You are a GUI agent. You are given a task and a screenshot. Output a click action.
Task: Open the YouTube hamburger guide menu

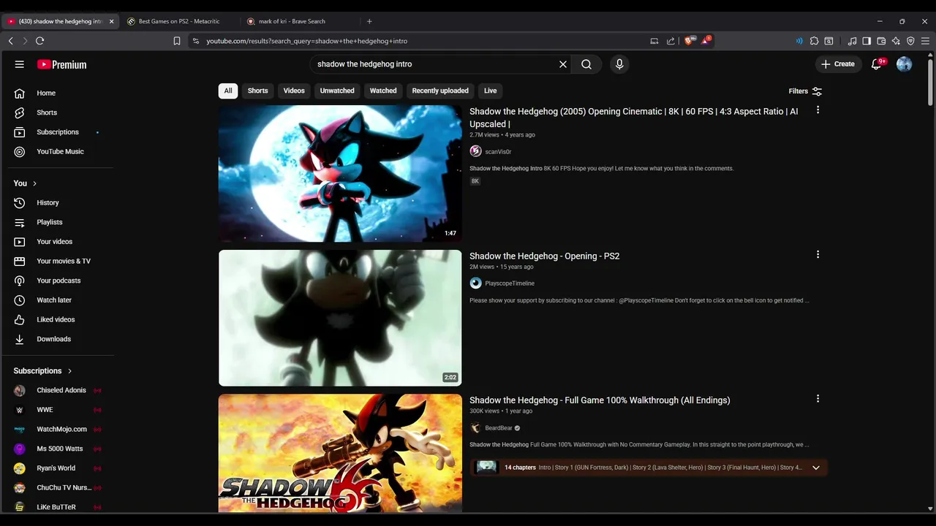(20, 64)
